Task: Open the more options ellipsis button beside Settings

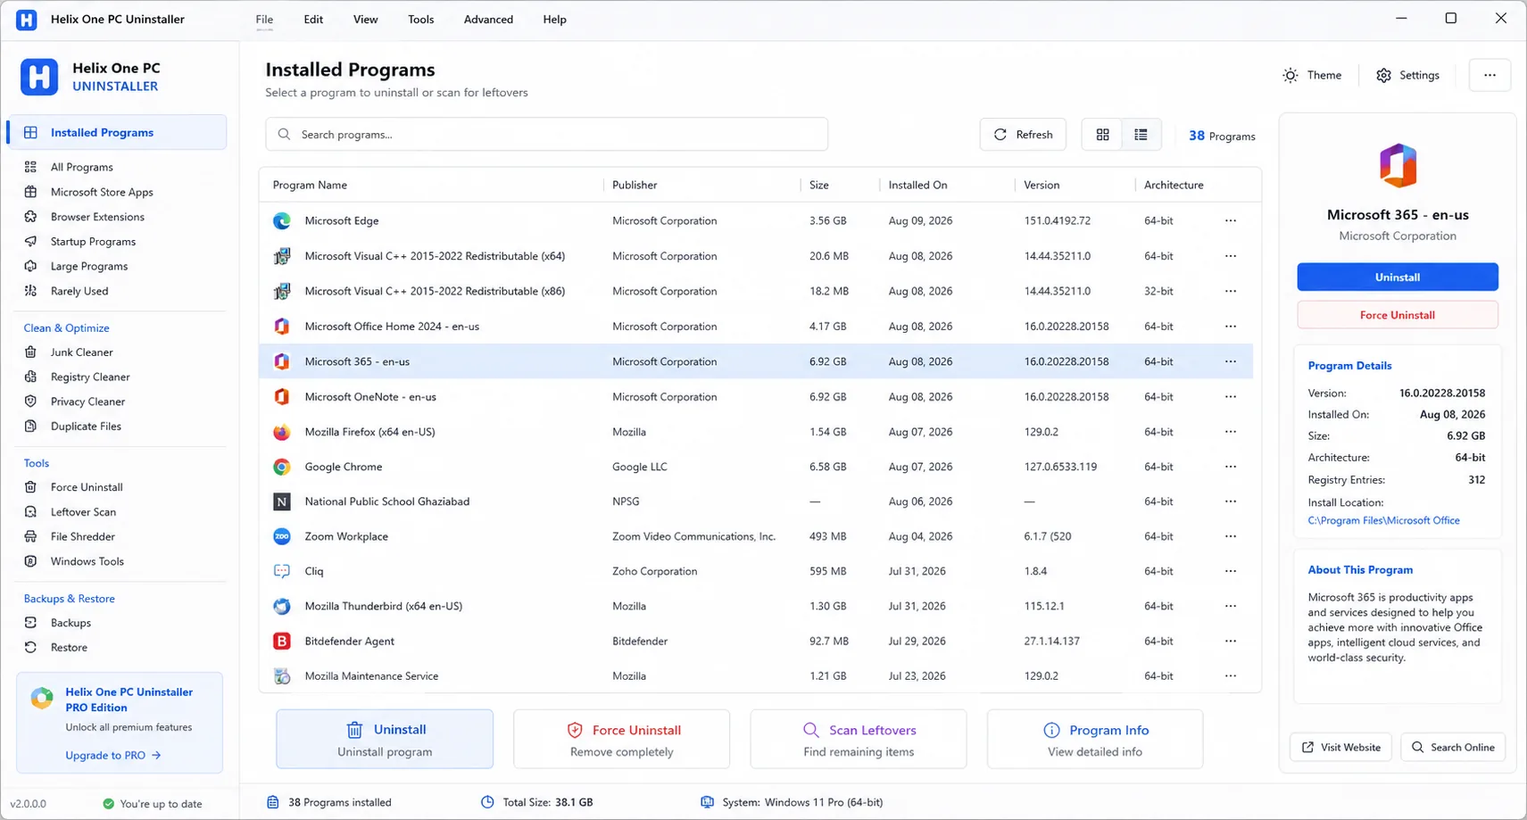Action: (1490, 75)
